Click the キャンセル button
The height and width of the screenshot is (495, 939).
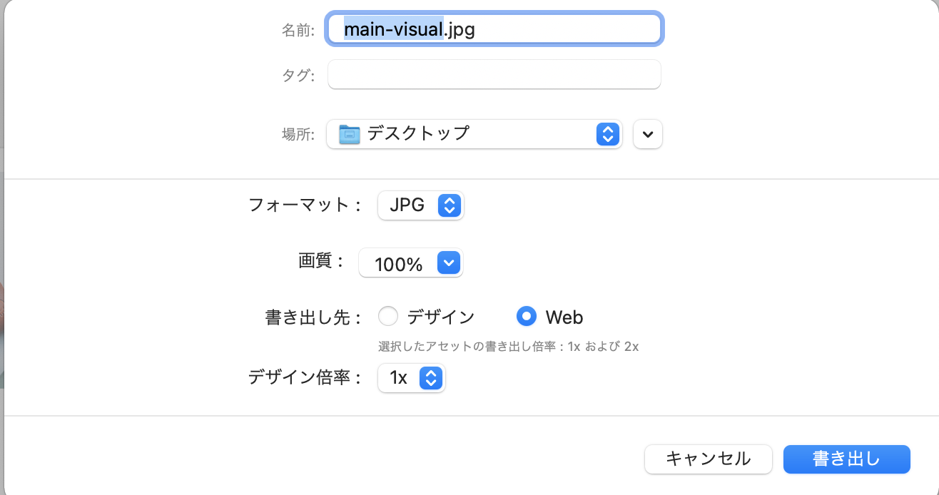tap(708, 459)
